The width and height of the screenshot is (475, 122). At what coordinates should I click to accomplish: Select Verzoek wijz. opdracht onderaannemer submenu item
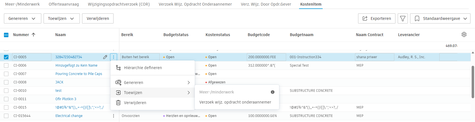237,102
